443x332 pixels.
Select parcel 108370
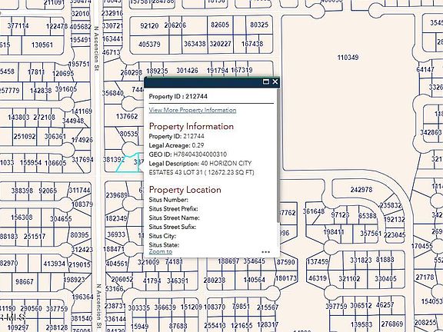(x=214, y=307)
